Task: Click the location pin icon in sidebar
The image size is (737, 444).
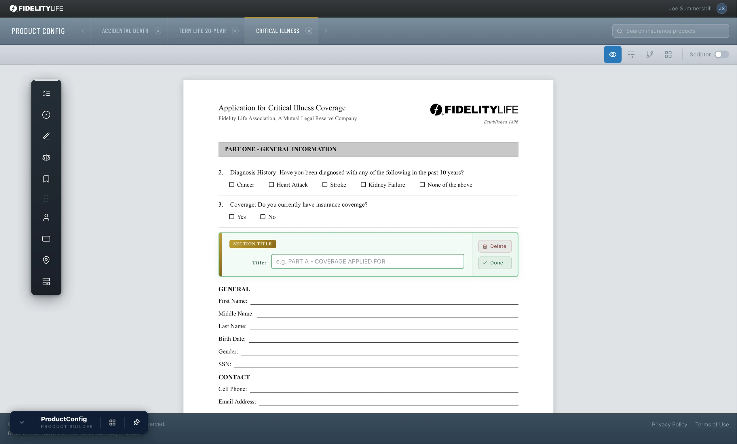Action: pos(46,260)
